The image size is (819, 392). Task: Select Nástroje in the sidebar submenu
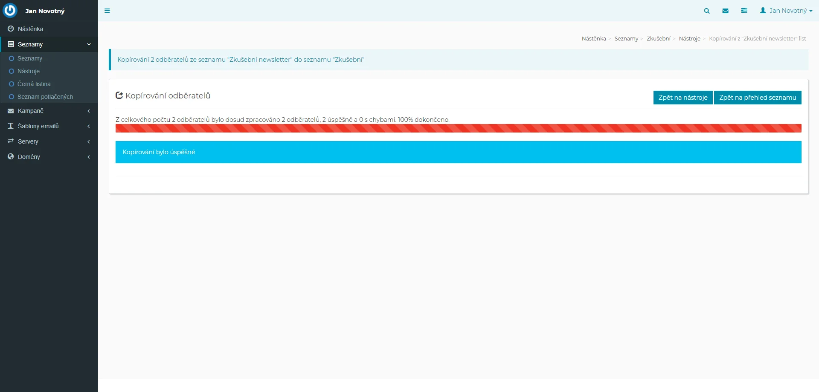coord(29,71)
